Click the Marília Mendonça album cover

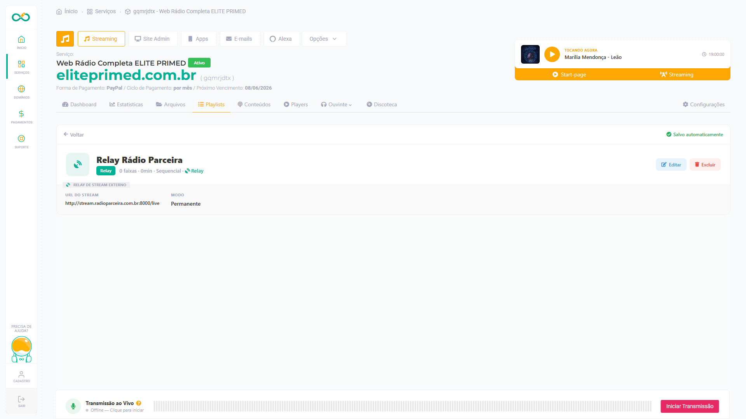(x=530, y=54)
